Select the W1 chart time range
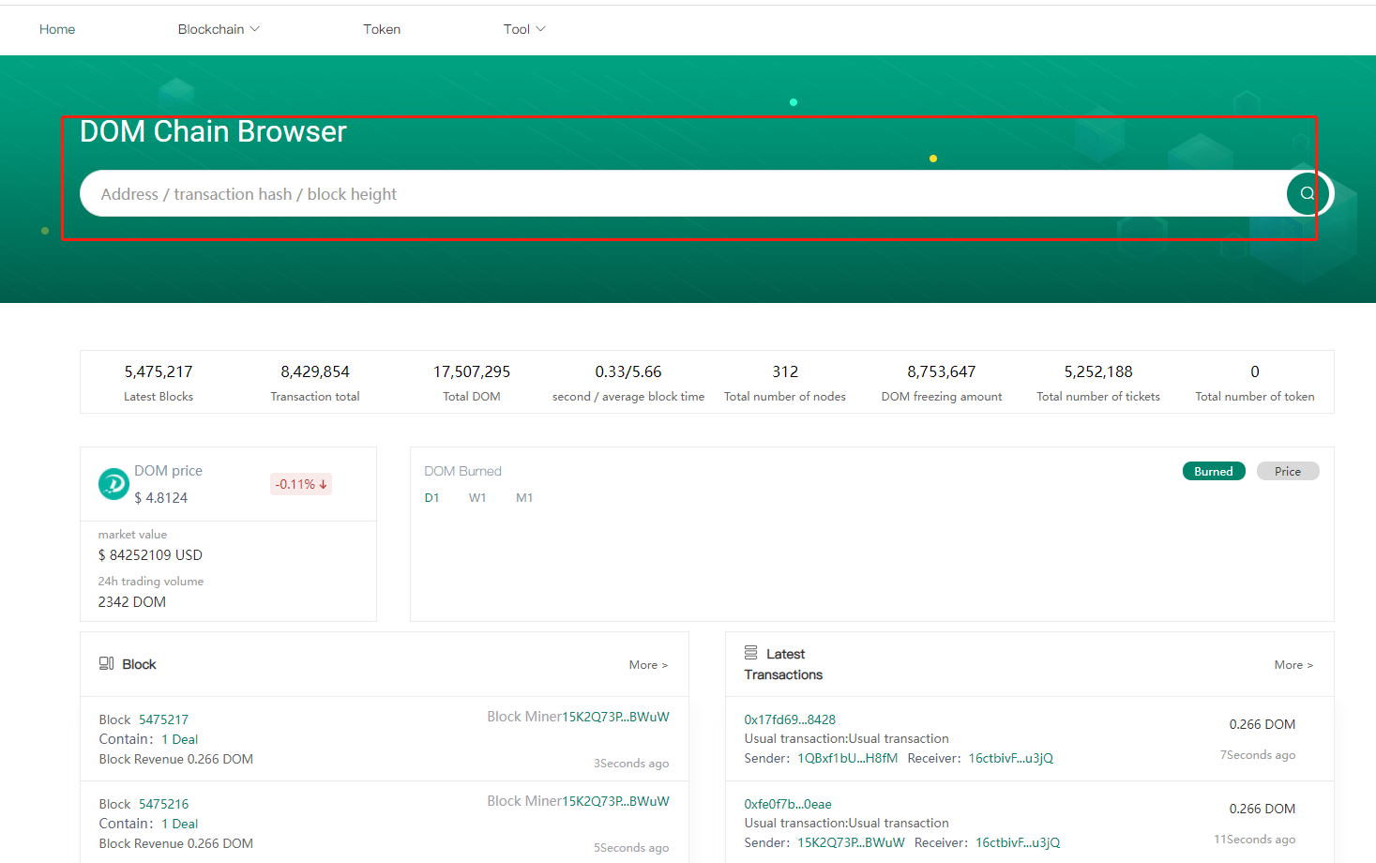The width and height of the screenshot is (1376, 863). pyautogui.click(x=477, y=498)
